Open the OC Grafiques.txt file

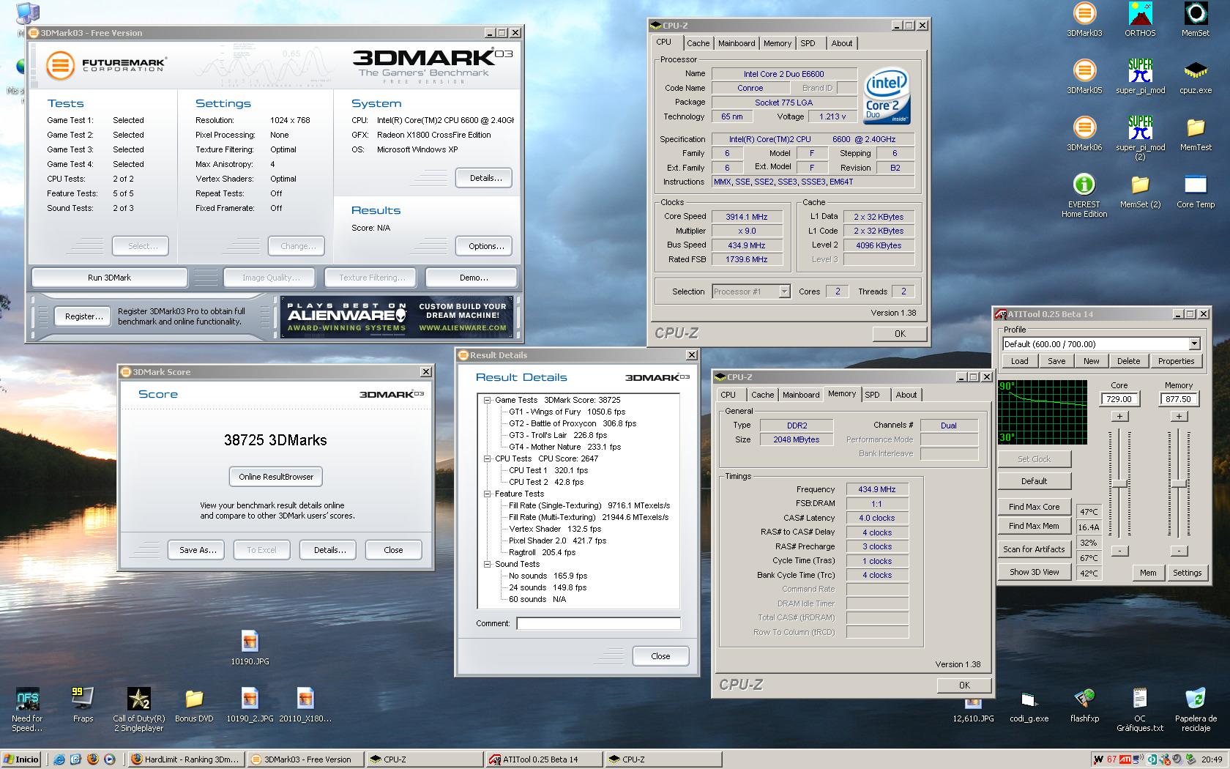[1140, 710]
